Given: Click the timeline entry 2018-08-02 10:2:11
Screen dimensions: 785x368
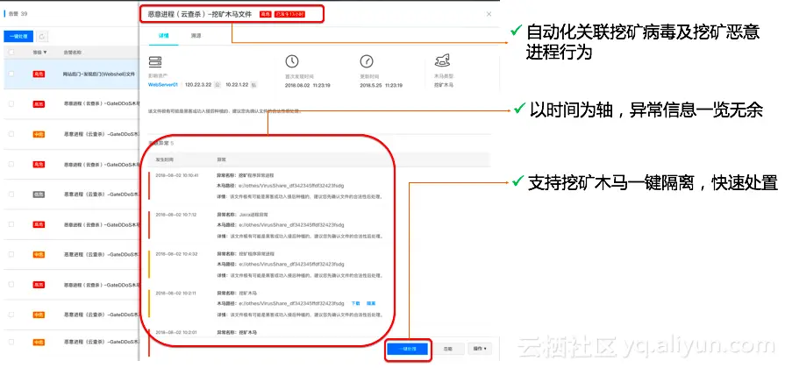Looking at the screenshot, I should [x=175, y=293].
